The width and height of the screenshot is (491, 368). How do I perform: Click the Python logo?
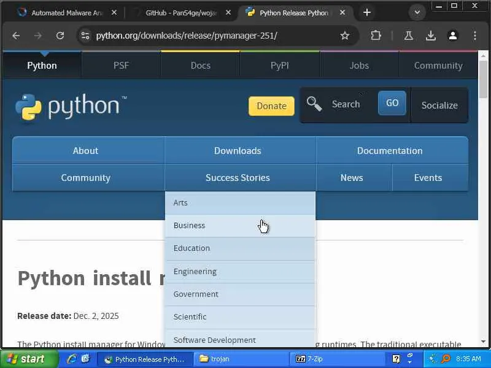tap(71, 106)
